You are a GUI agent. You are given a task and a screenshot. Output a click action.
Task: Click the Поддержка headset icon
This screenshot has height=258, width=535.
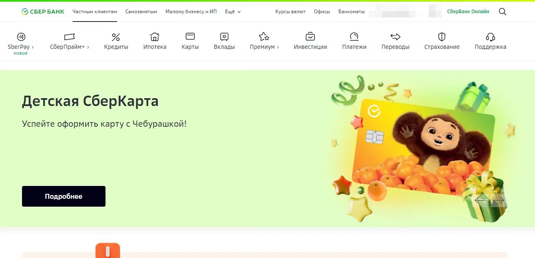491,37
